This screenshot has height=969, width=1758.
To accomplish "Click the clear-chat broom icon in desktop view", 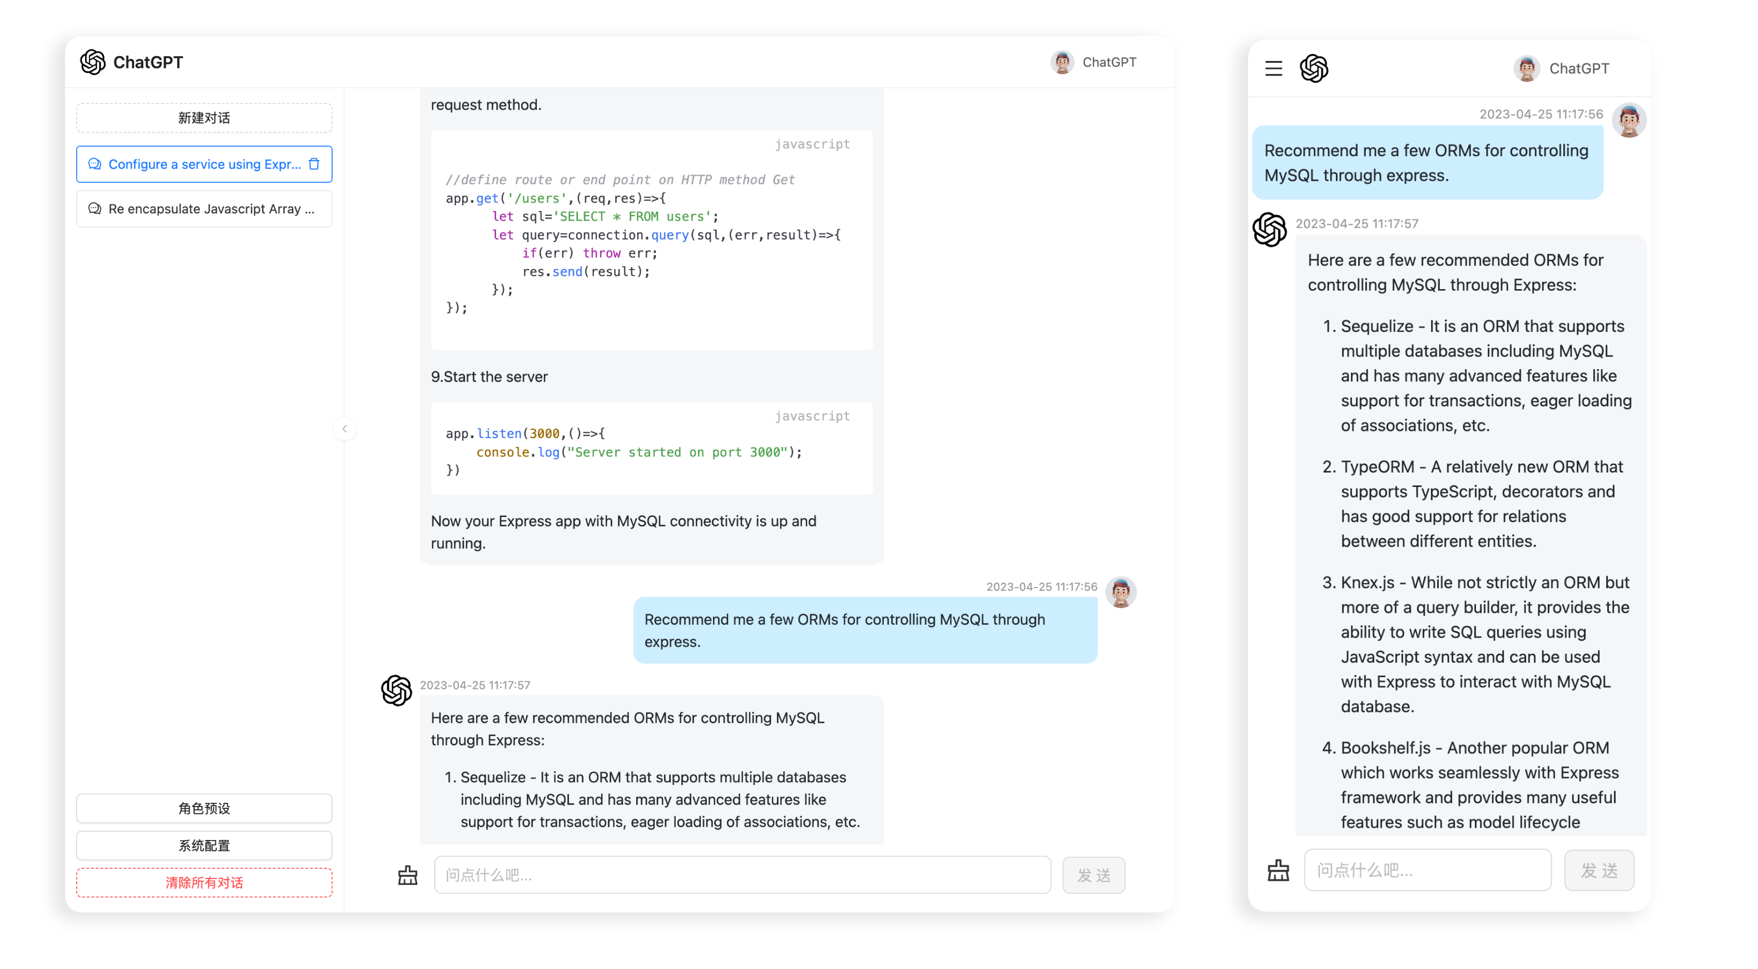I will click(408, 875).
